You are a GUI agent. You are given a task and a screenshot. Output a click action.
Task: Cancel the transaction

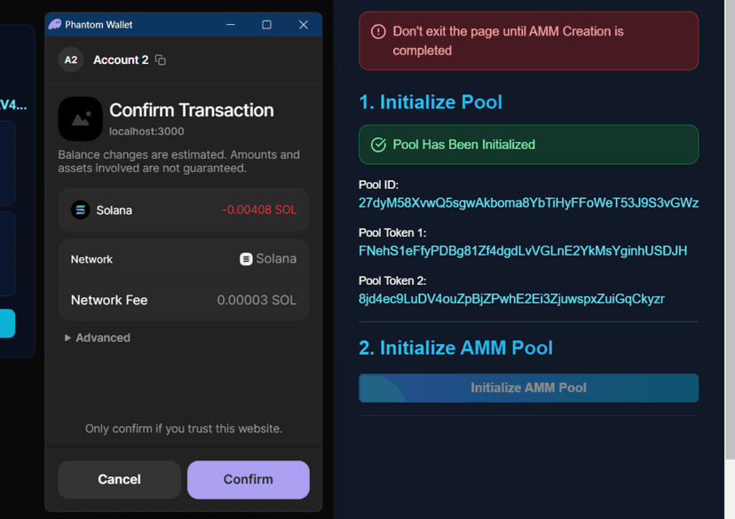119,479
